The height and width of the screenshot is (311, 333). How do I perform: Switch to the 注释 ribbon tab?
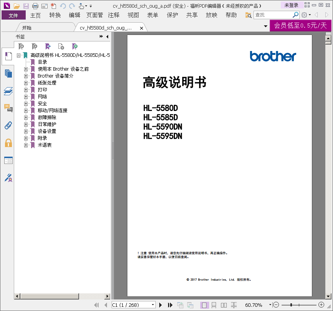point(114,15)
